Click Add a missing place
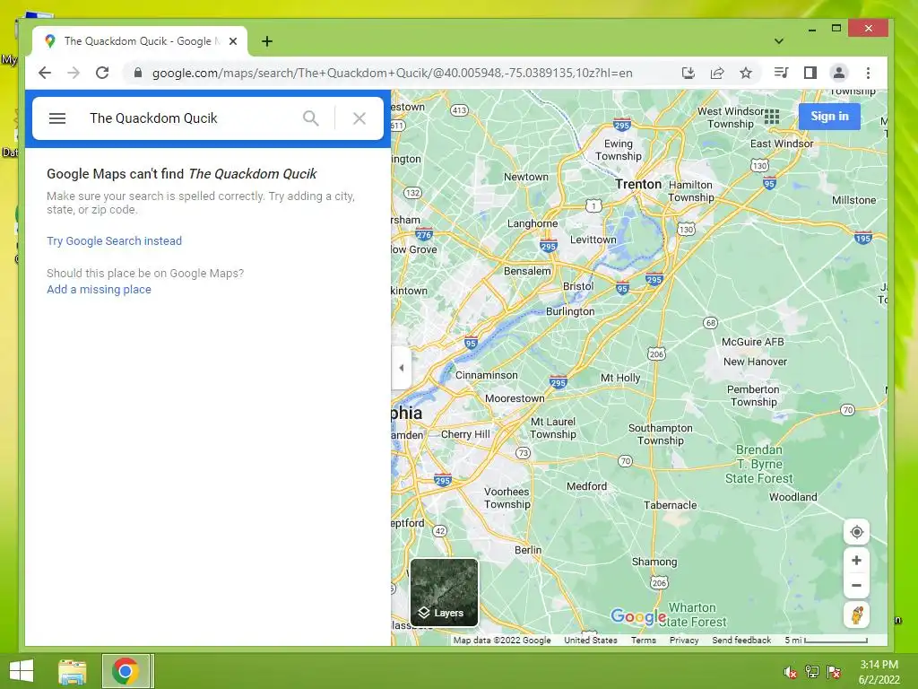The height and width of the screenshot is (689, 918). point(99,290)
